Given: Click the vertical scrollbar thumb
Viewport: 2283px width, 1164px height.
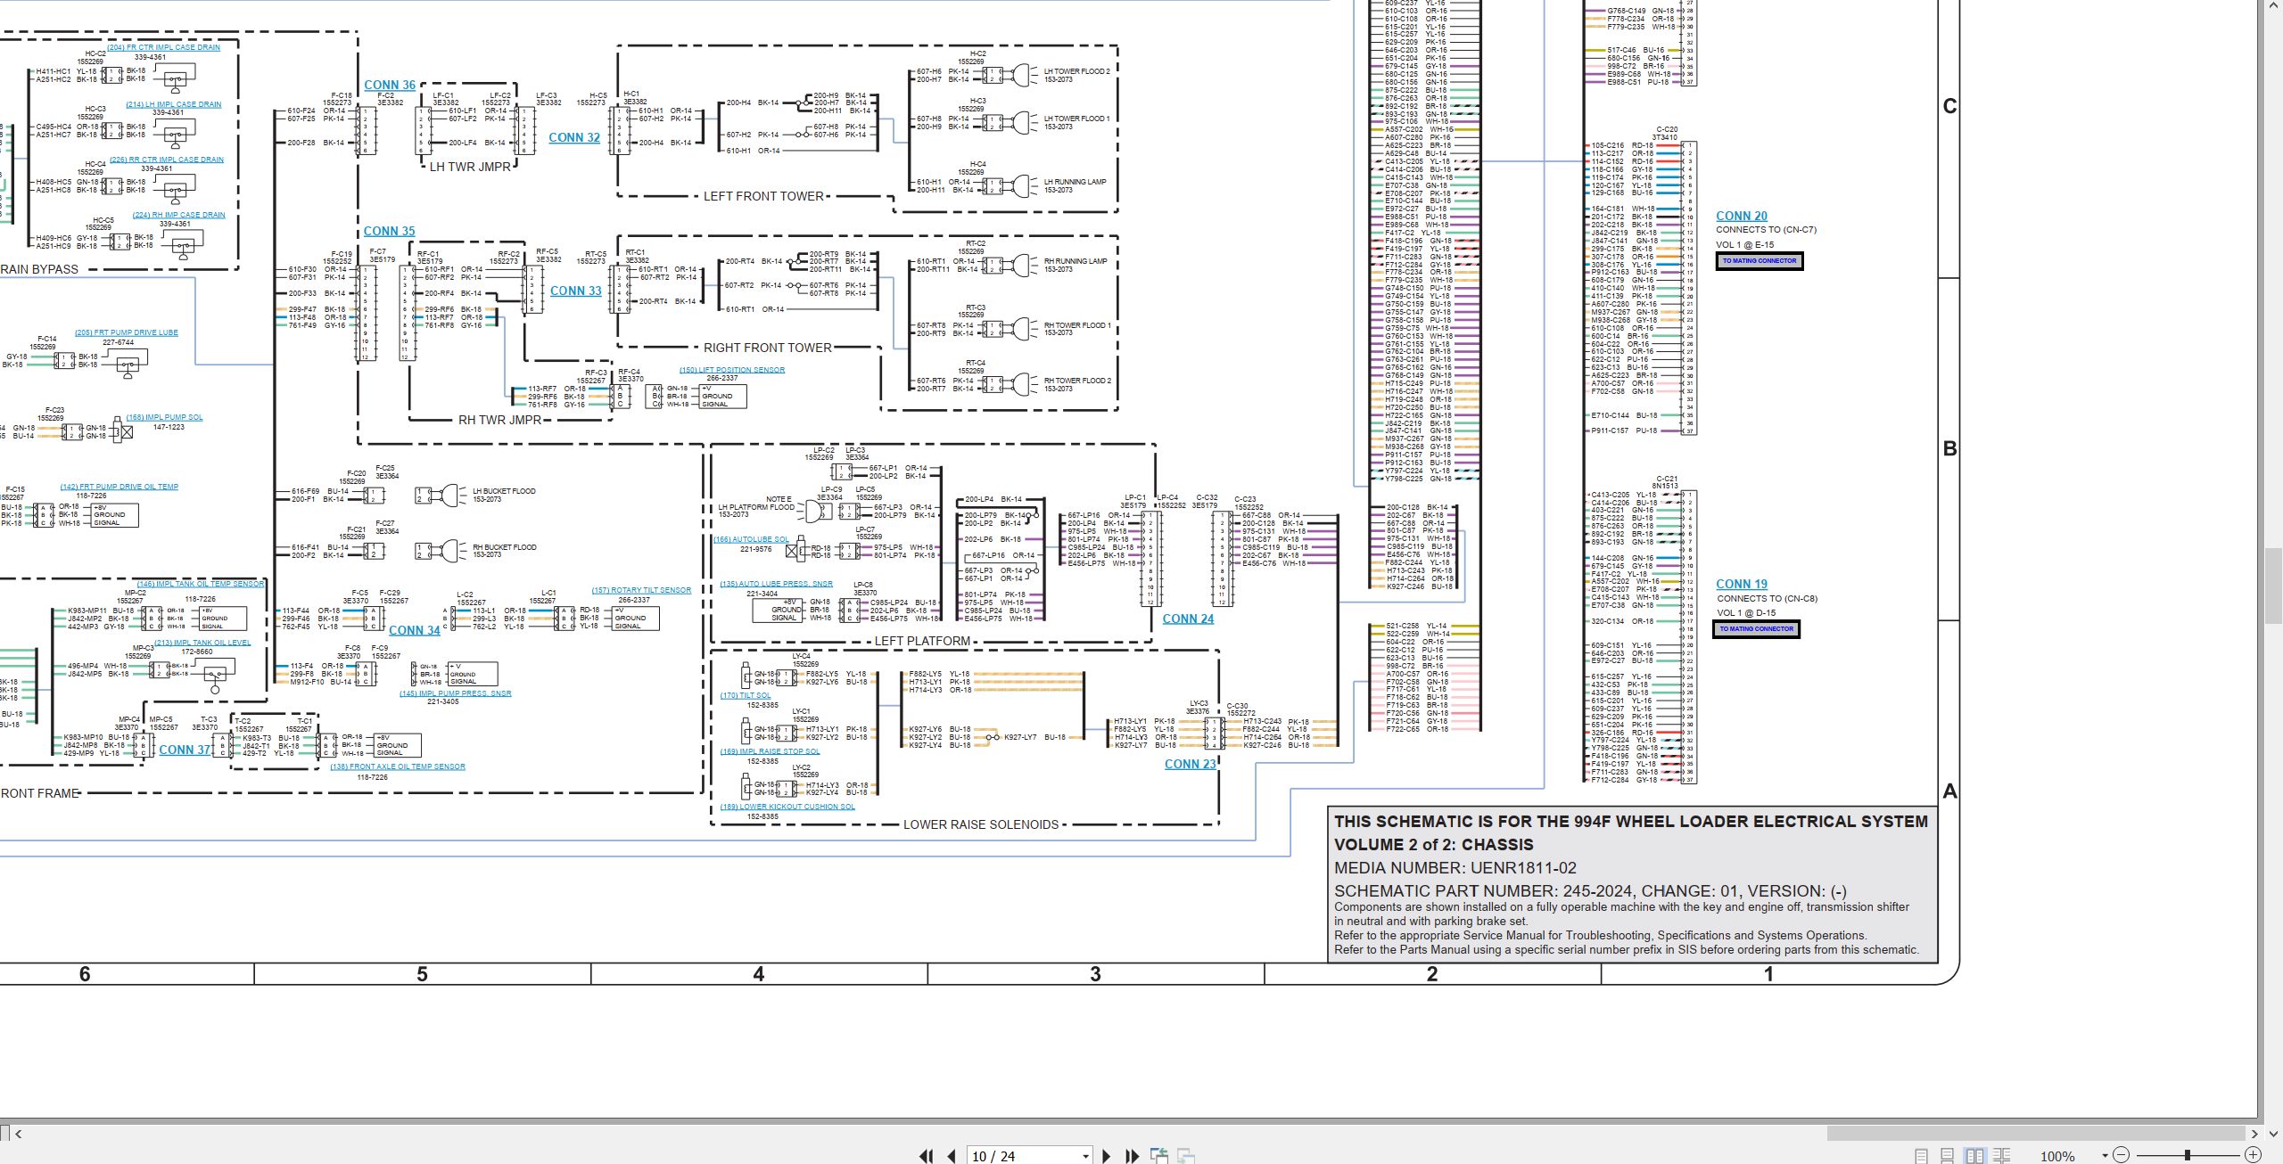Looking at the screenshot, I should point(2273,586).
